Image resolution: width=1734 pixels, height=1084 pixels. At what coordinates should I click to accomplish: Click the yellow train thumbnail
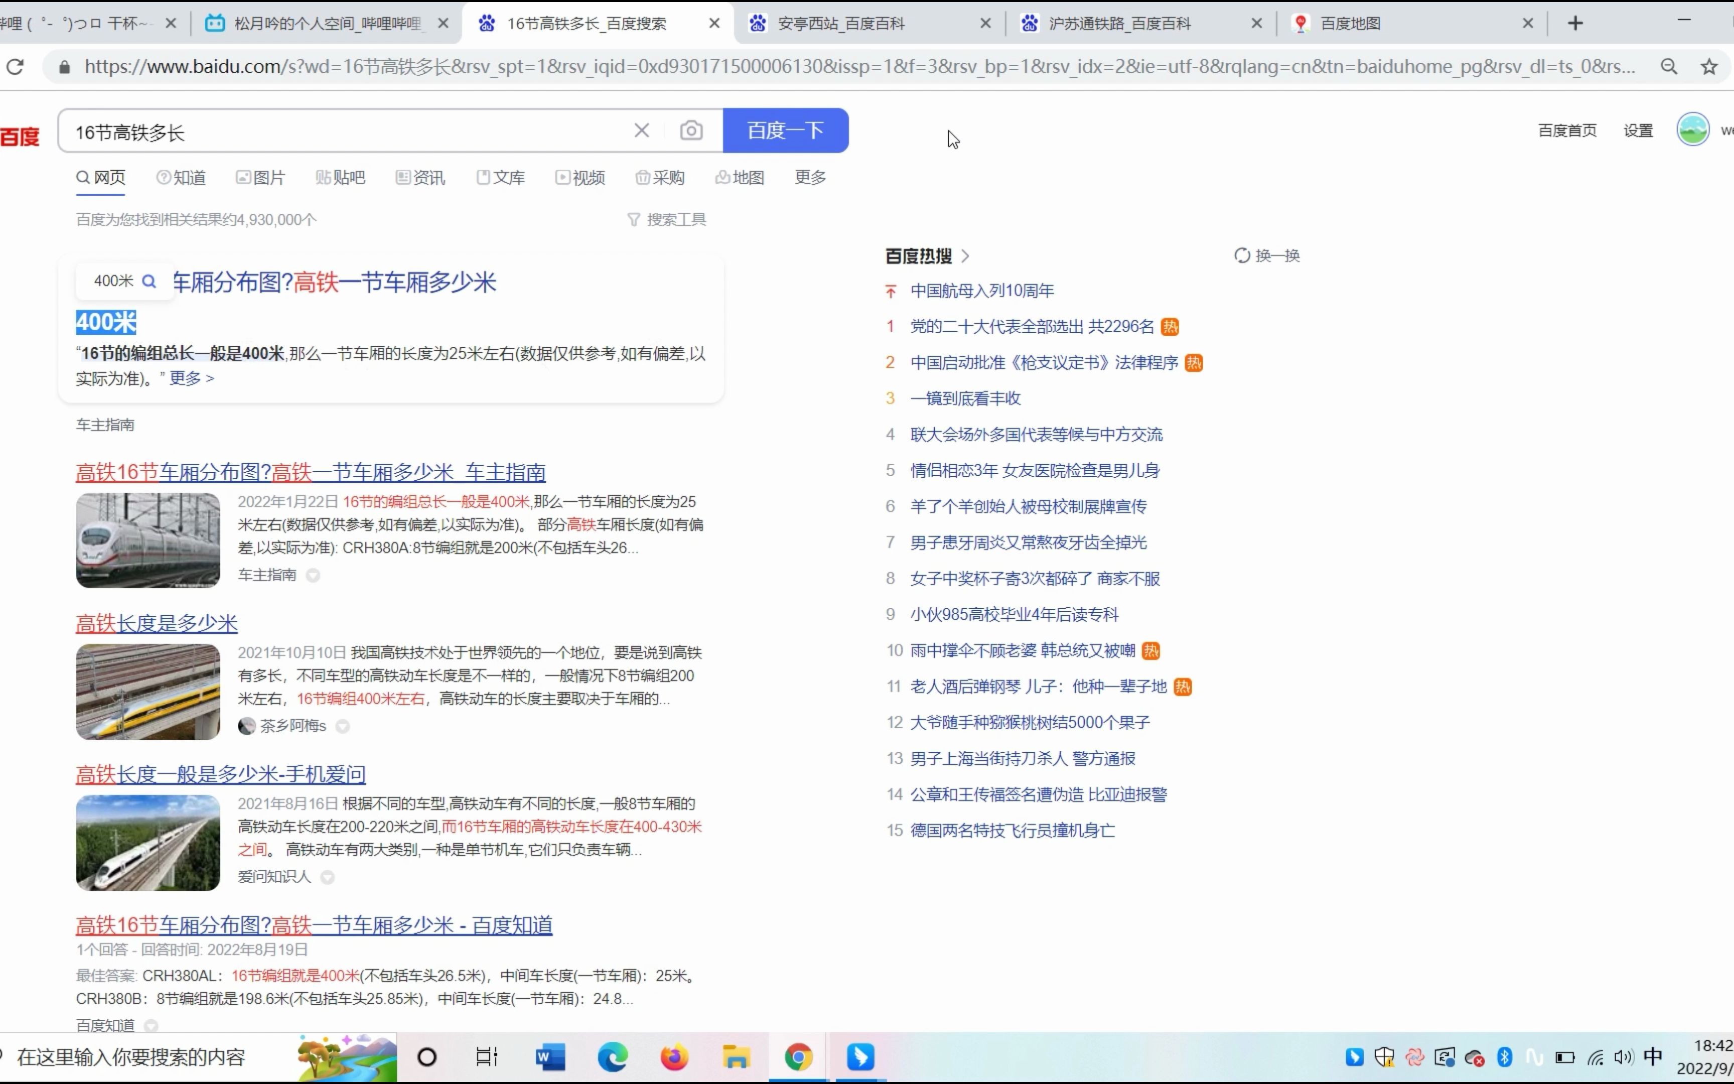tap(148, 691)
